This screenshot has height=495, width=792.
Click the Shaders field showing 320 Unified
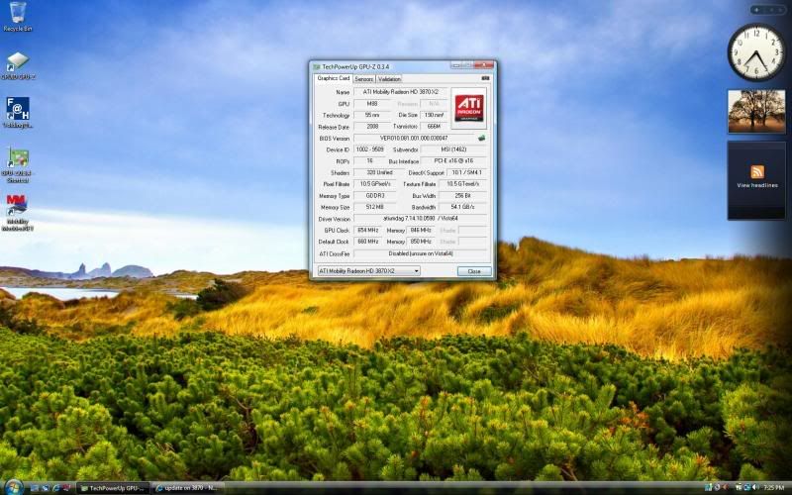(379, 172)
